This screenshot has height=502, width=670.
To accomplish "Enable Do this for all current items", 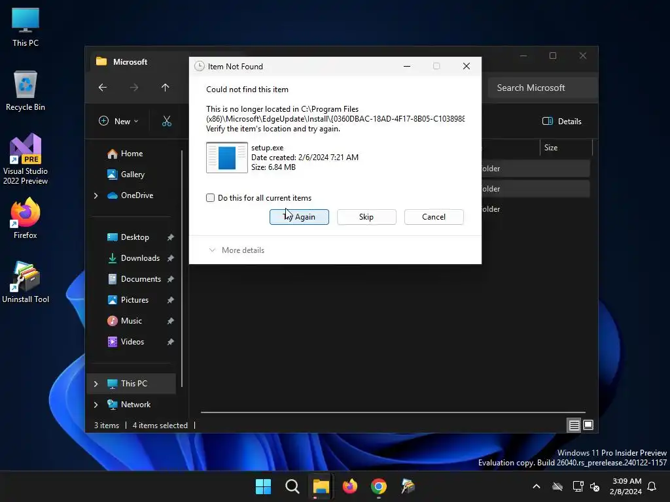I will (210, 197).
